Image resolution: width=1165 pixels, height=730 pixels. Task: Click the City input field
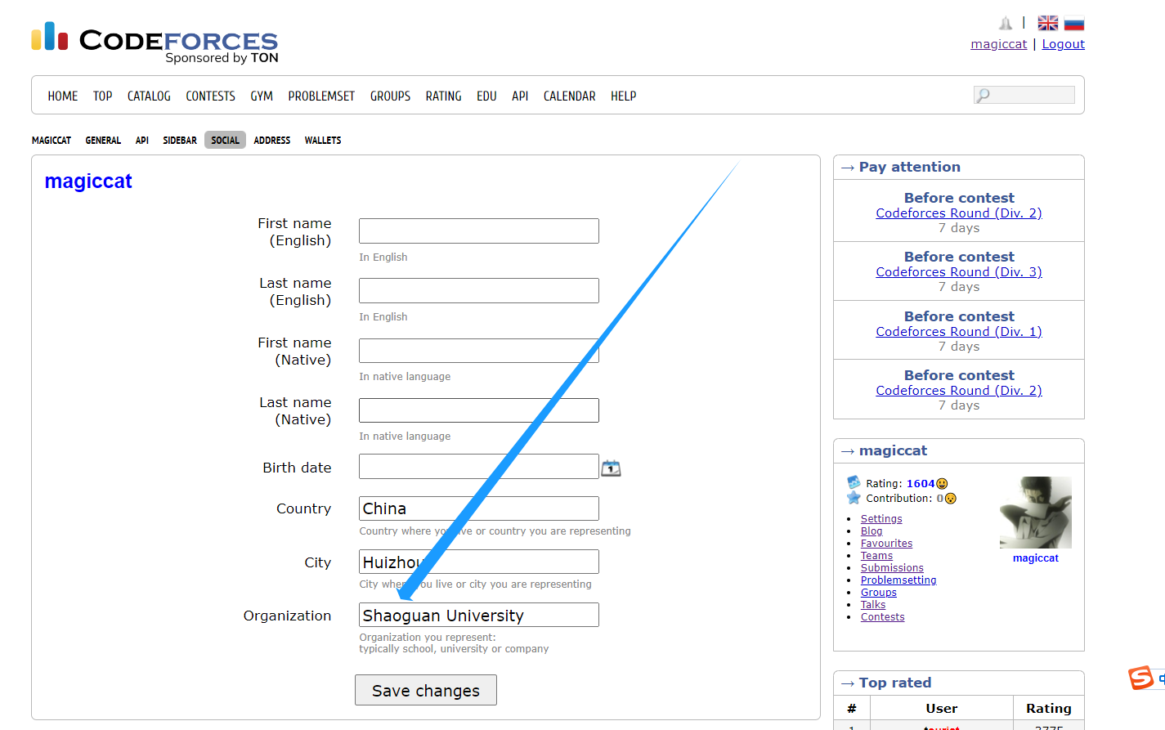479,562
